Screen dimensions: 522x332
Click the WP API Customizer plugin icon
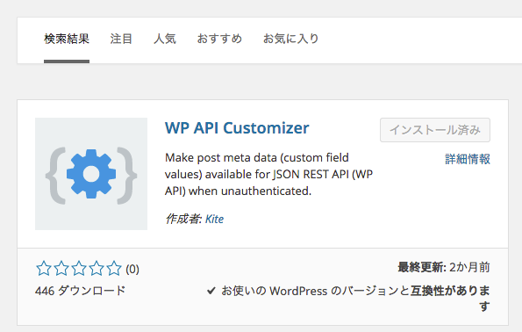[x=91, y=174]
